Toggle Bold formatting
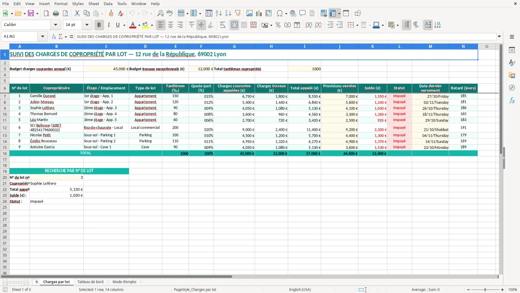The image size is (520, 293). (99, 25)
